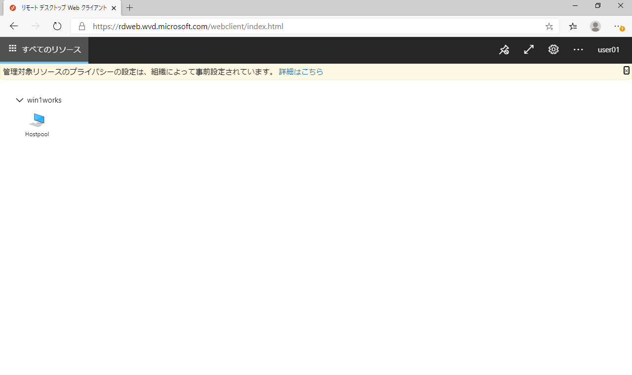Open the Hostpool remote desktop icon
632x375 pixels.
tap(37, 125)
